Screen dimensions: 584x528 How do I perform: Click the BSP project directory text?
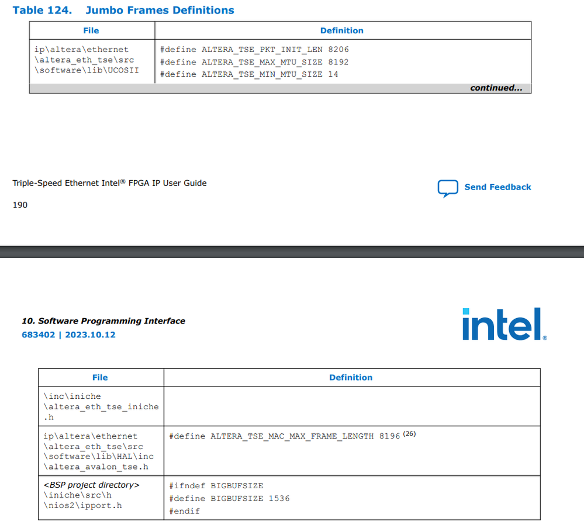pos(92,485)
